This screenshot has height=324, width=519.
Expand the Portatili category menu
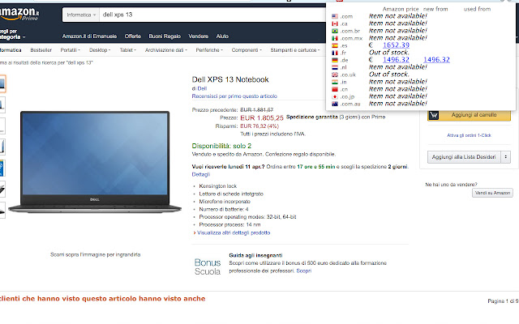(x=71, y=50)
